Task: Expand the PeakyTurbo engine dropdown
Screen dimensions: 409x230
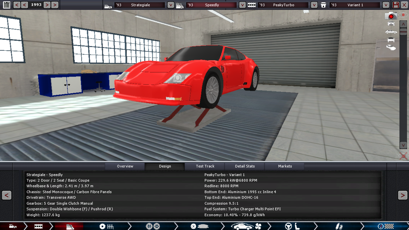Action: point(314,5)
